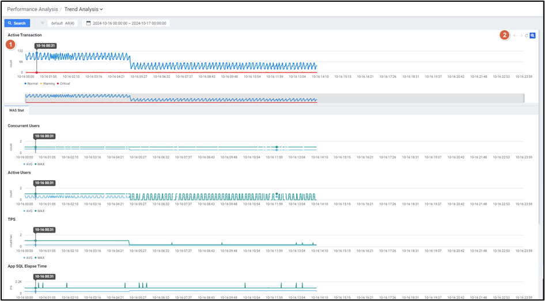Screen dimensions: 545x301
Task: Activate the blue zoom magnifier icon
Action: click(532, 36)
